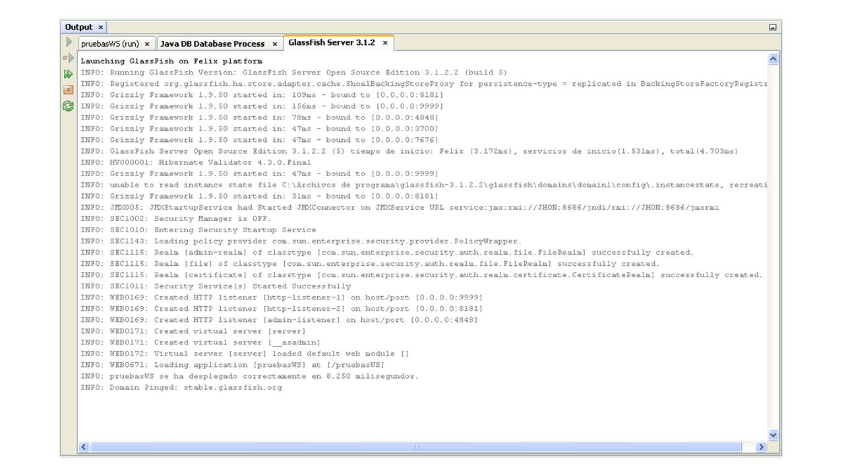Click the Start Server in Debug Mode icon
The image size is (844, 475).
click(x=69, y=58)
